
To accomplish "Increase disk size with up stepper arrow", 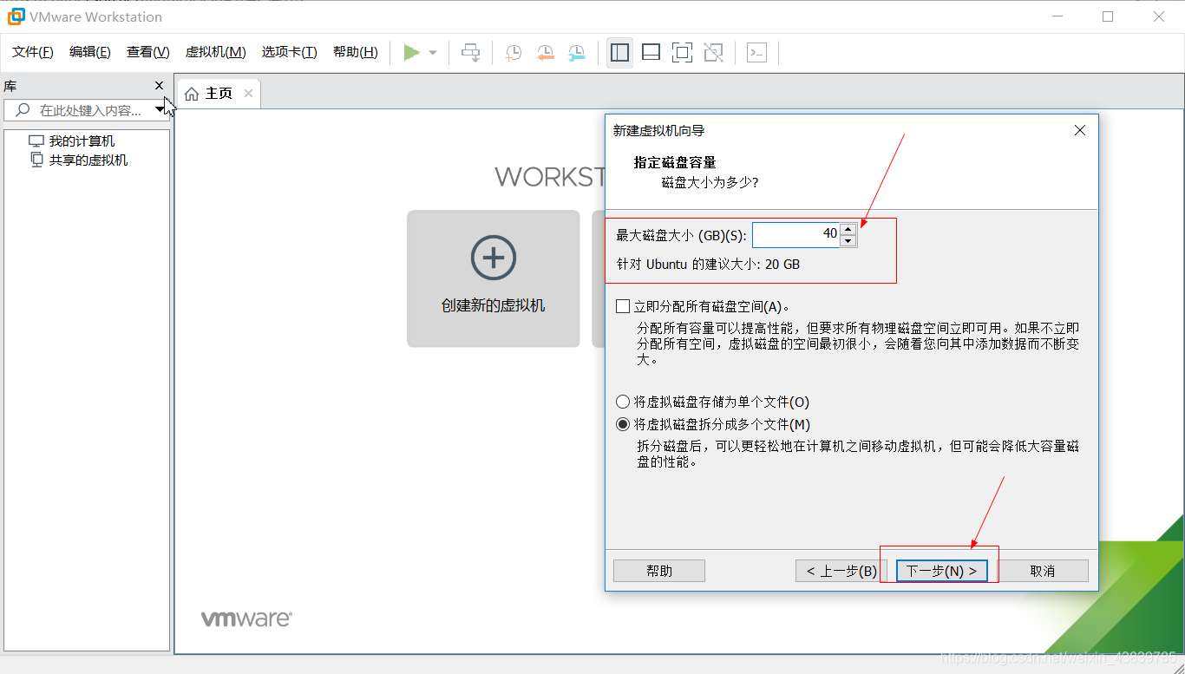I will (x=848, y=228).
